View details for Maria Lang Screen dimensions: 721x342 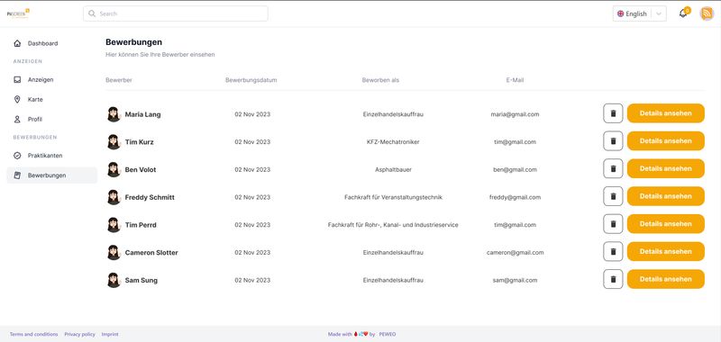(x=666, y=113)
